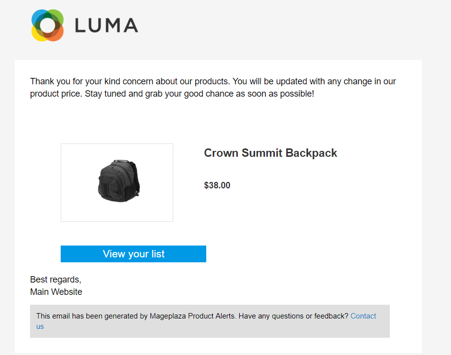
Task: Follow the Contact us link
Action: (363, 316)
